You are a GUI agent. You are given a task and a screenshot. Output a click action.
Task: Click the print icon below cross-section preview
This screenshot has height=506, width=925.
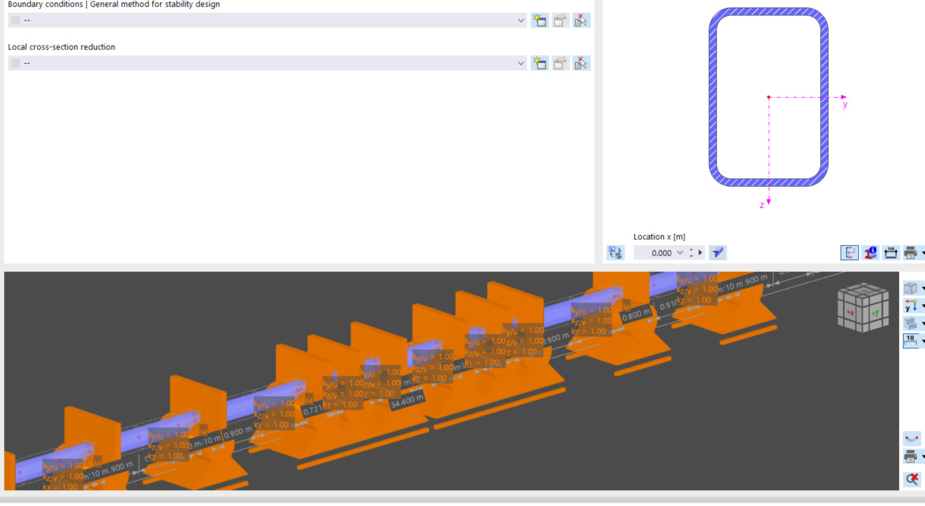coord(910,253)
